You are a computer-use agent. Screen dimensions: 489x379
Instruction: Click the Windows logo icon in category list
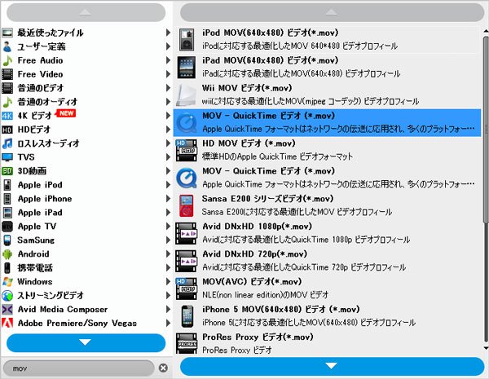point(7,282)
